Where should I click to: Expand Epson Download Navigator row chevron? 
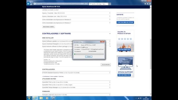tap(110, 44)
